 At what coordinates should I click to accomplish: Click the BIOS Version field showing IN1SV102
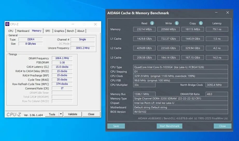(x=181, y=112)
